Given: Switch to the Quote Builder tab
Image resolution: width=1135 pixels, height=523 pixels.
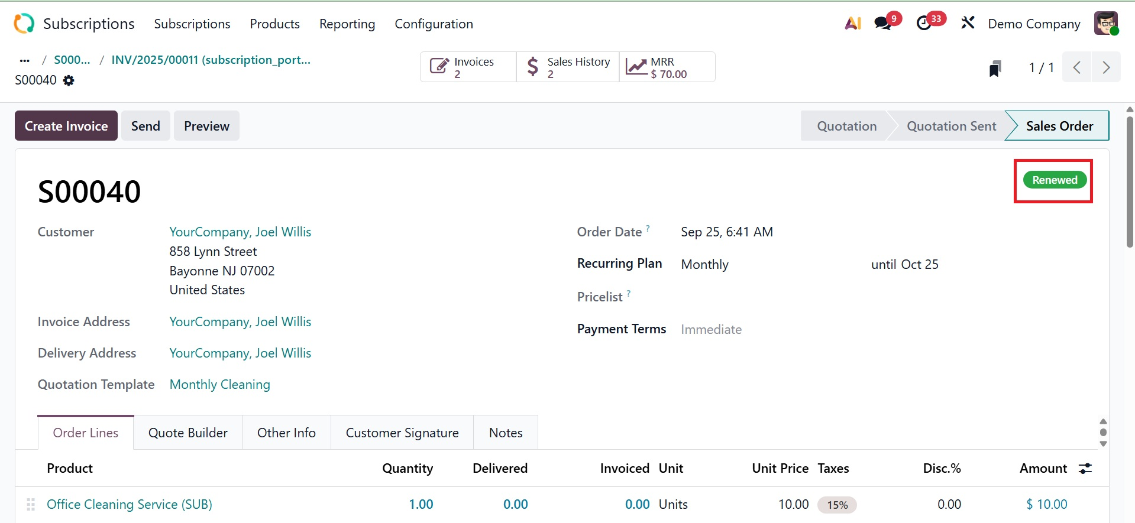Looking at the screenshot, I should tap(188, 433).
